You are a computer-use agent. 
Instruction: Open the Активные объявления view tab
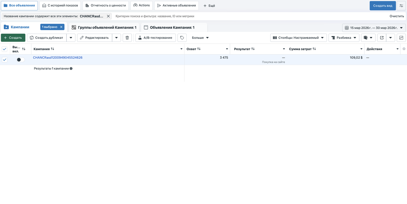[176, 6]
